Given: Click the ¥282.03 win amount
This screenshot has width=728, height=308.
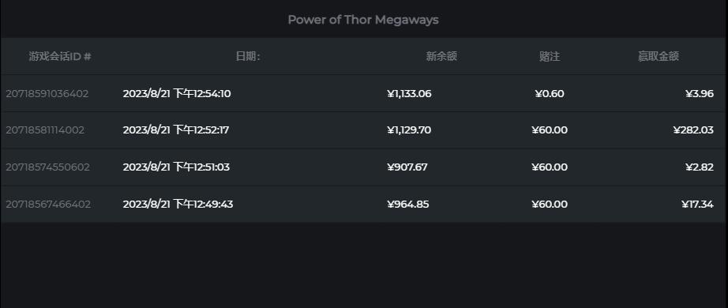Looking at the screenshot, I should [x=693, y=130].
